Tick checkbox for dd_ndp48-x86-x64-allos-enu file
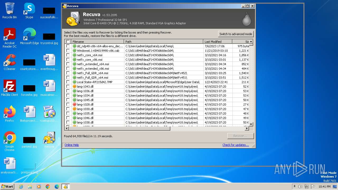Viewport: 338px width, 190px height. [68, 46]
